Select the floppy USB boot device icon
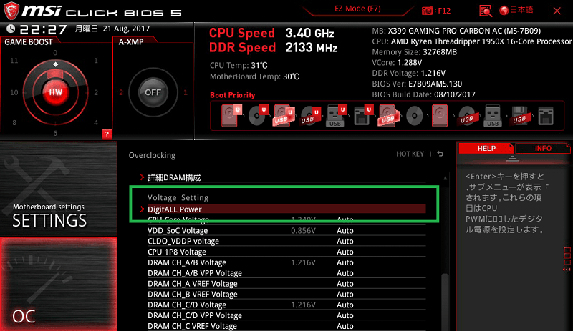Image resolution: width=573 pixels, height=331 pixels. tap(519, 116)
